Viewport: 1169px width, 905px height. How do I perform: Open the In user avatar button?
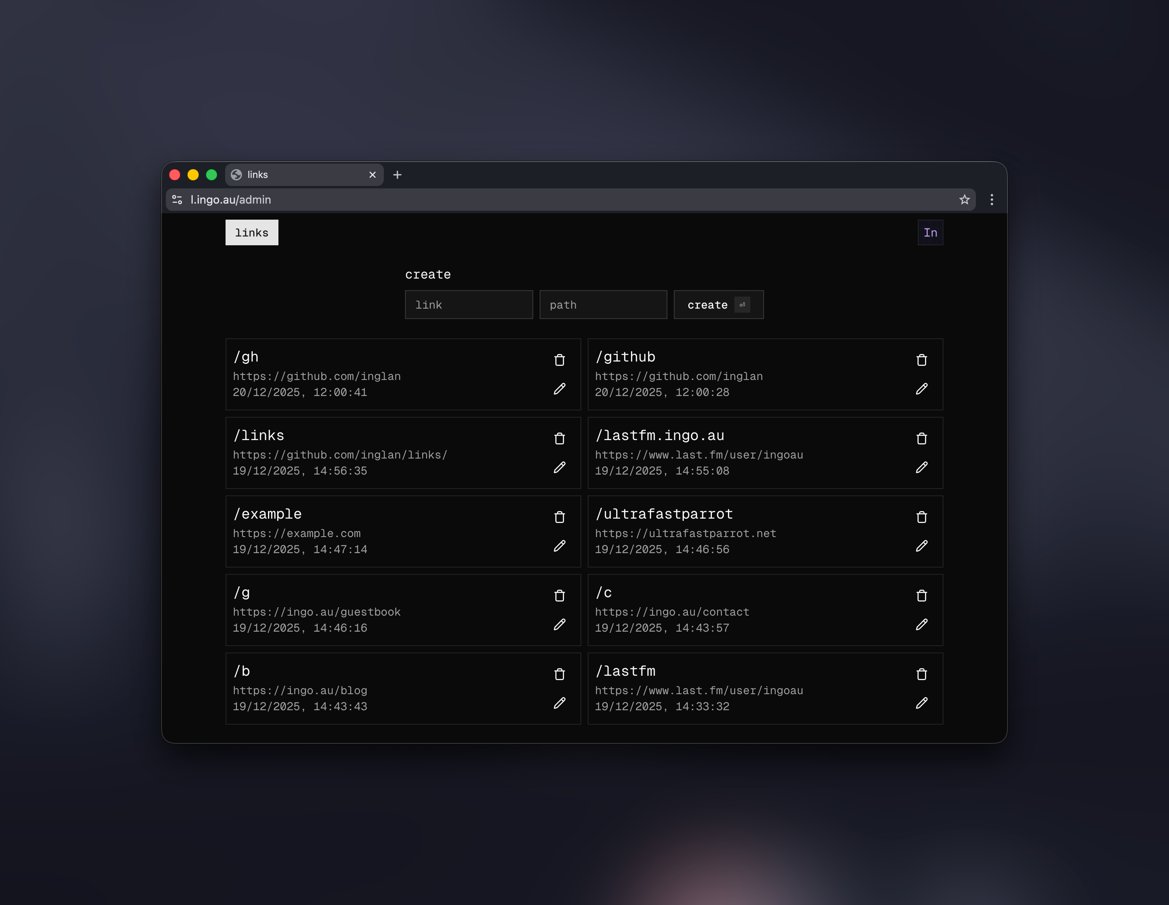(x=930, y=232)
